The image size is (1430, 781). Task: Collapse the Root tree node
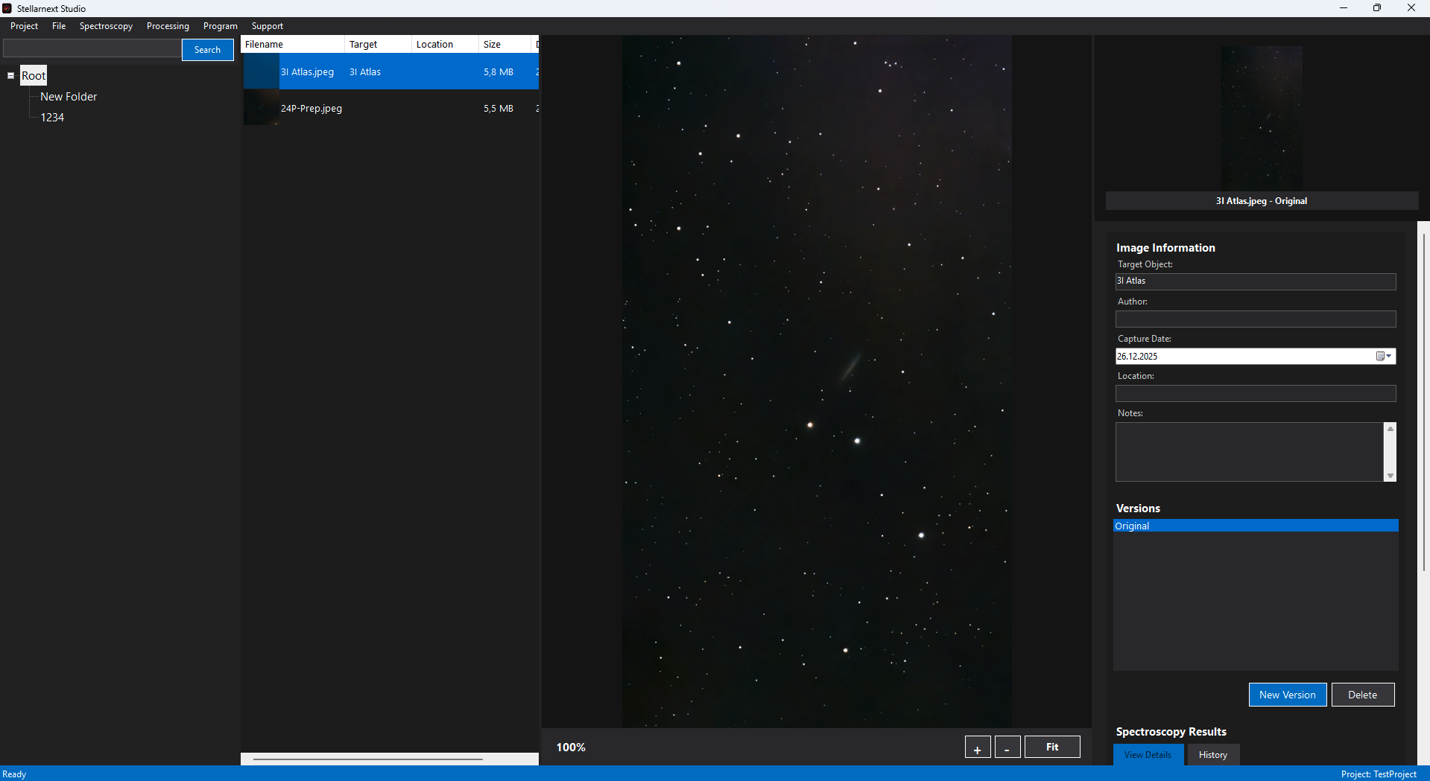tap(11, 76)
